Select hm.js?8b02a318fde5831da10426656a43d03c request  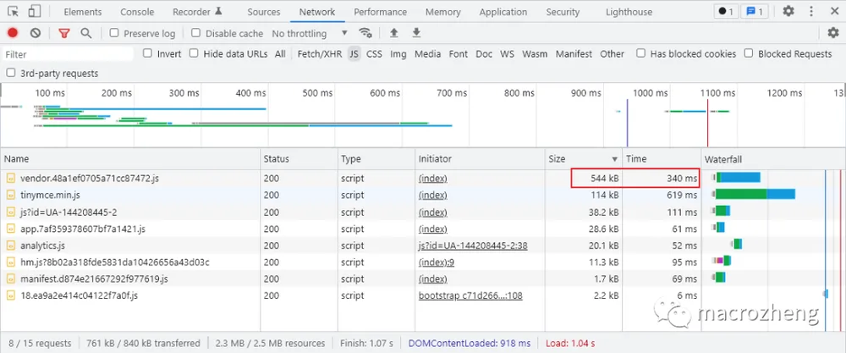point(114,262)
